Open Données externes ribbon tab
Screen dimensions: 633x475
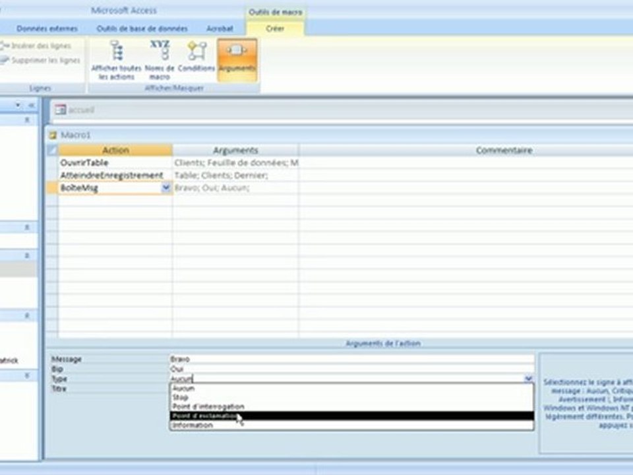pos(47,28)
